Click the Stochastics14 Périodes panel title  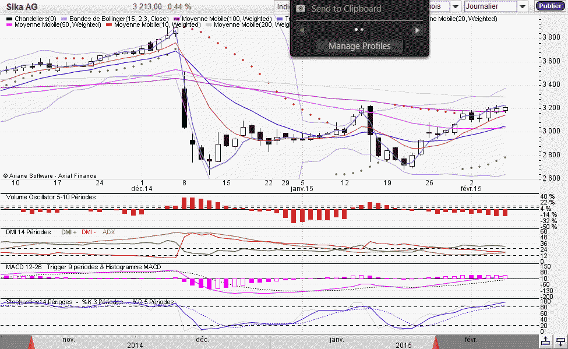90,302
